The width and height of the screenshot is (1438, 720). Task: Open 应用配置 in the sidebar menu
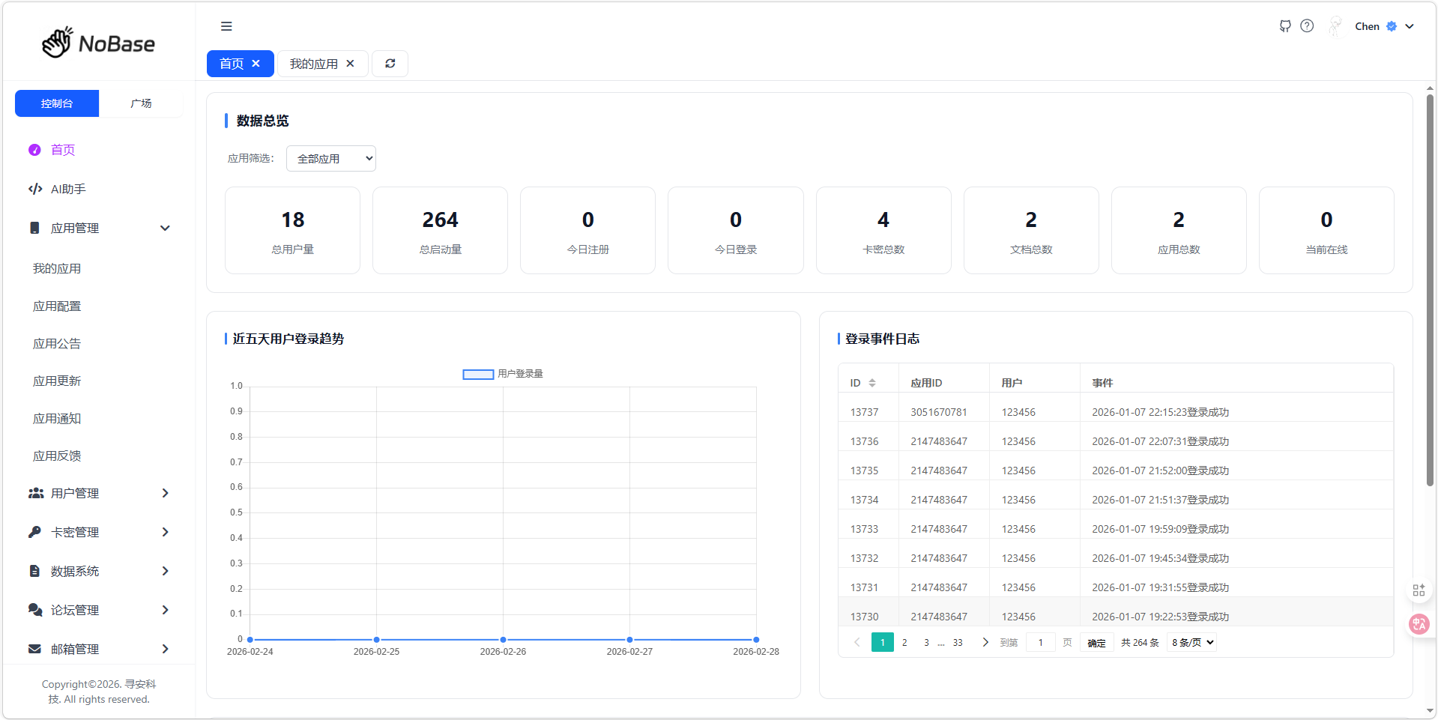tap(57, 306)
